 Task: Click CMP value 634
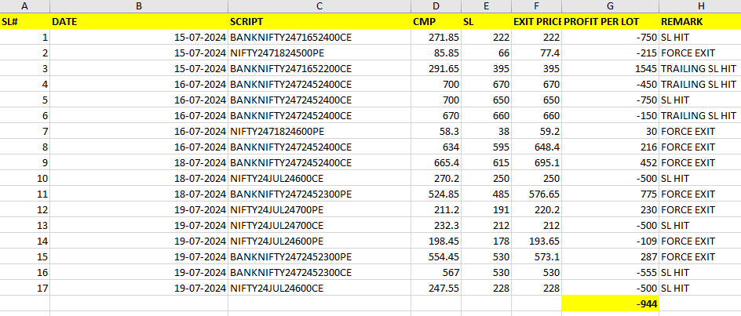[436, 147]
